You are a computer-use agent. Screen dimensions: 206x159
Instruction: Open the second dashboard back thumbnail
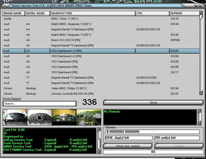pos(40,117)
